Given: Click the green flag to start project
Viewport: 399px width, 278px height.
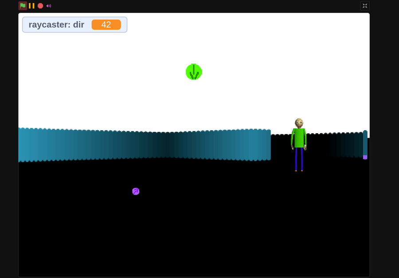Looking at the screenshot, I should coord(23,6).
